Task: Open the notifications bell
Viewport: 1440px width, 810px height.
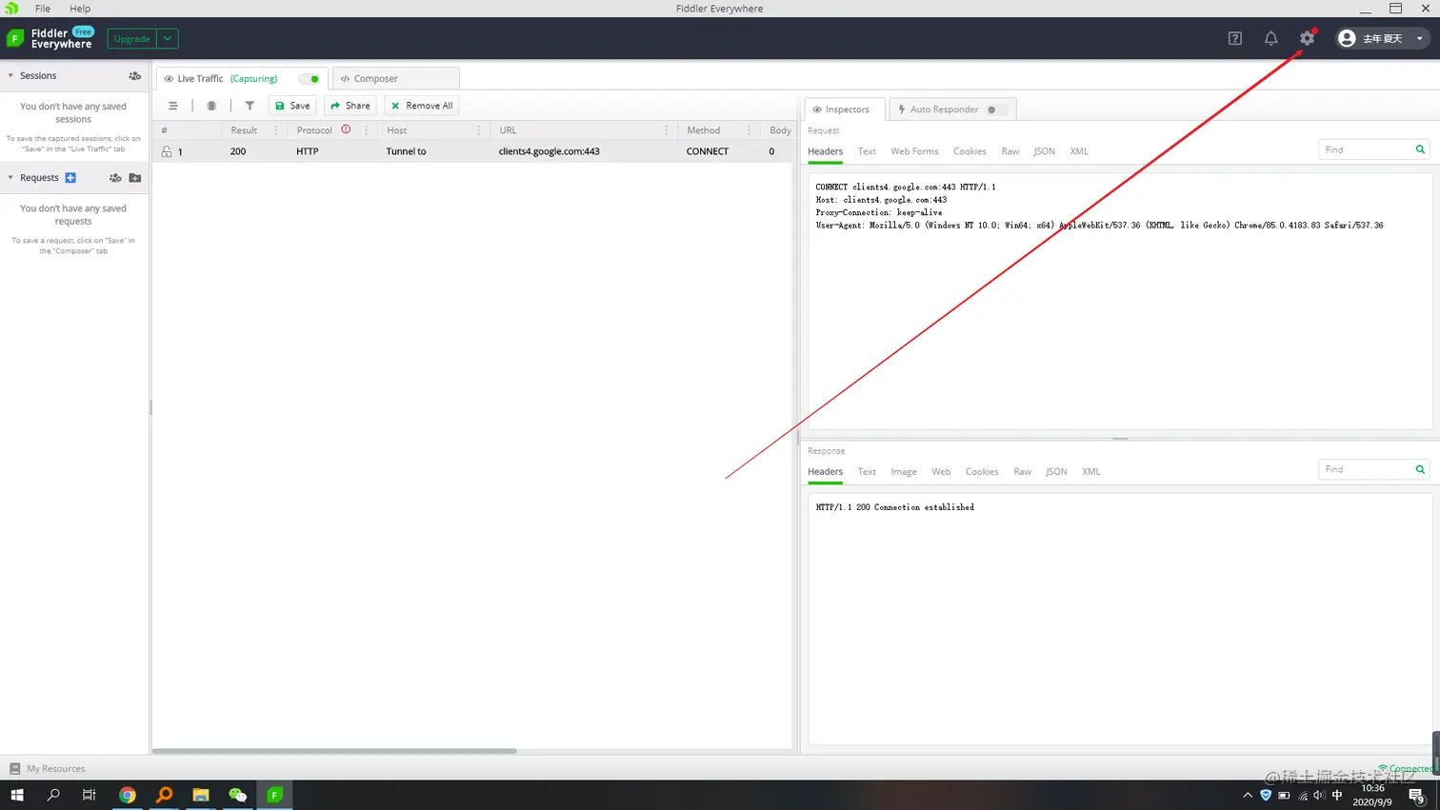Action: tap(1270, 38)
